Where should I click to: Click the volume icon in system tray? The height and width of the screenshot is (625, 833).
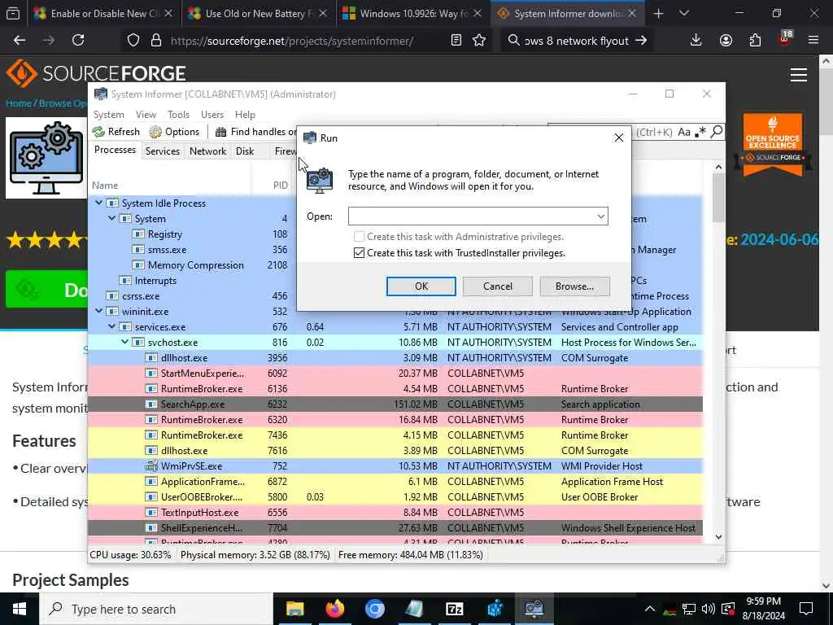708,609
